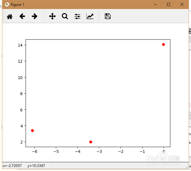Viewport: 191px width, 171px height.
Task: Click the y-axis tick label 10
Action: [x=20, y=78]
